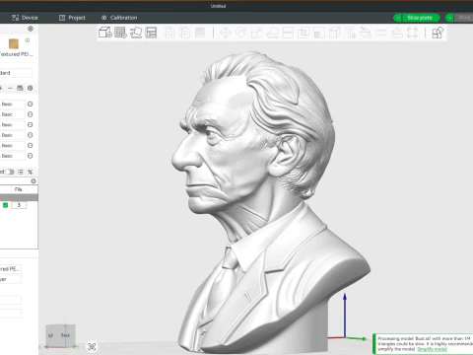The height and width of the screenshot is (355, 473).
Task: Toggle the green checkbox in the object row
Action: click(5, 205)
